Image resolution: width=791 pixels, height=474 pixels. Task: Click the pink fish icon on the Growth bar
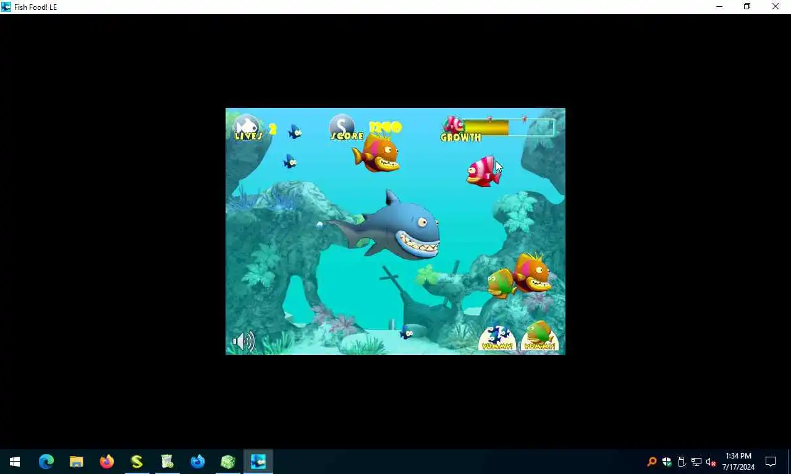click(x=454, y=124)
